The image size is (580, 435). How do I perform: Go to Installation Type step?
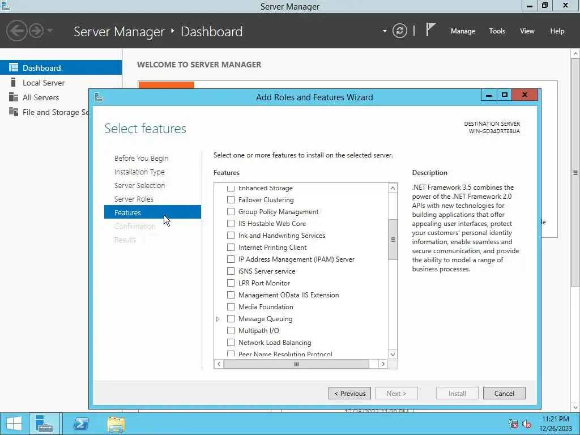point(139,172)
